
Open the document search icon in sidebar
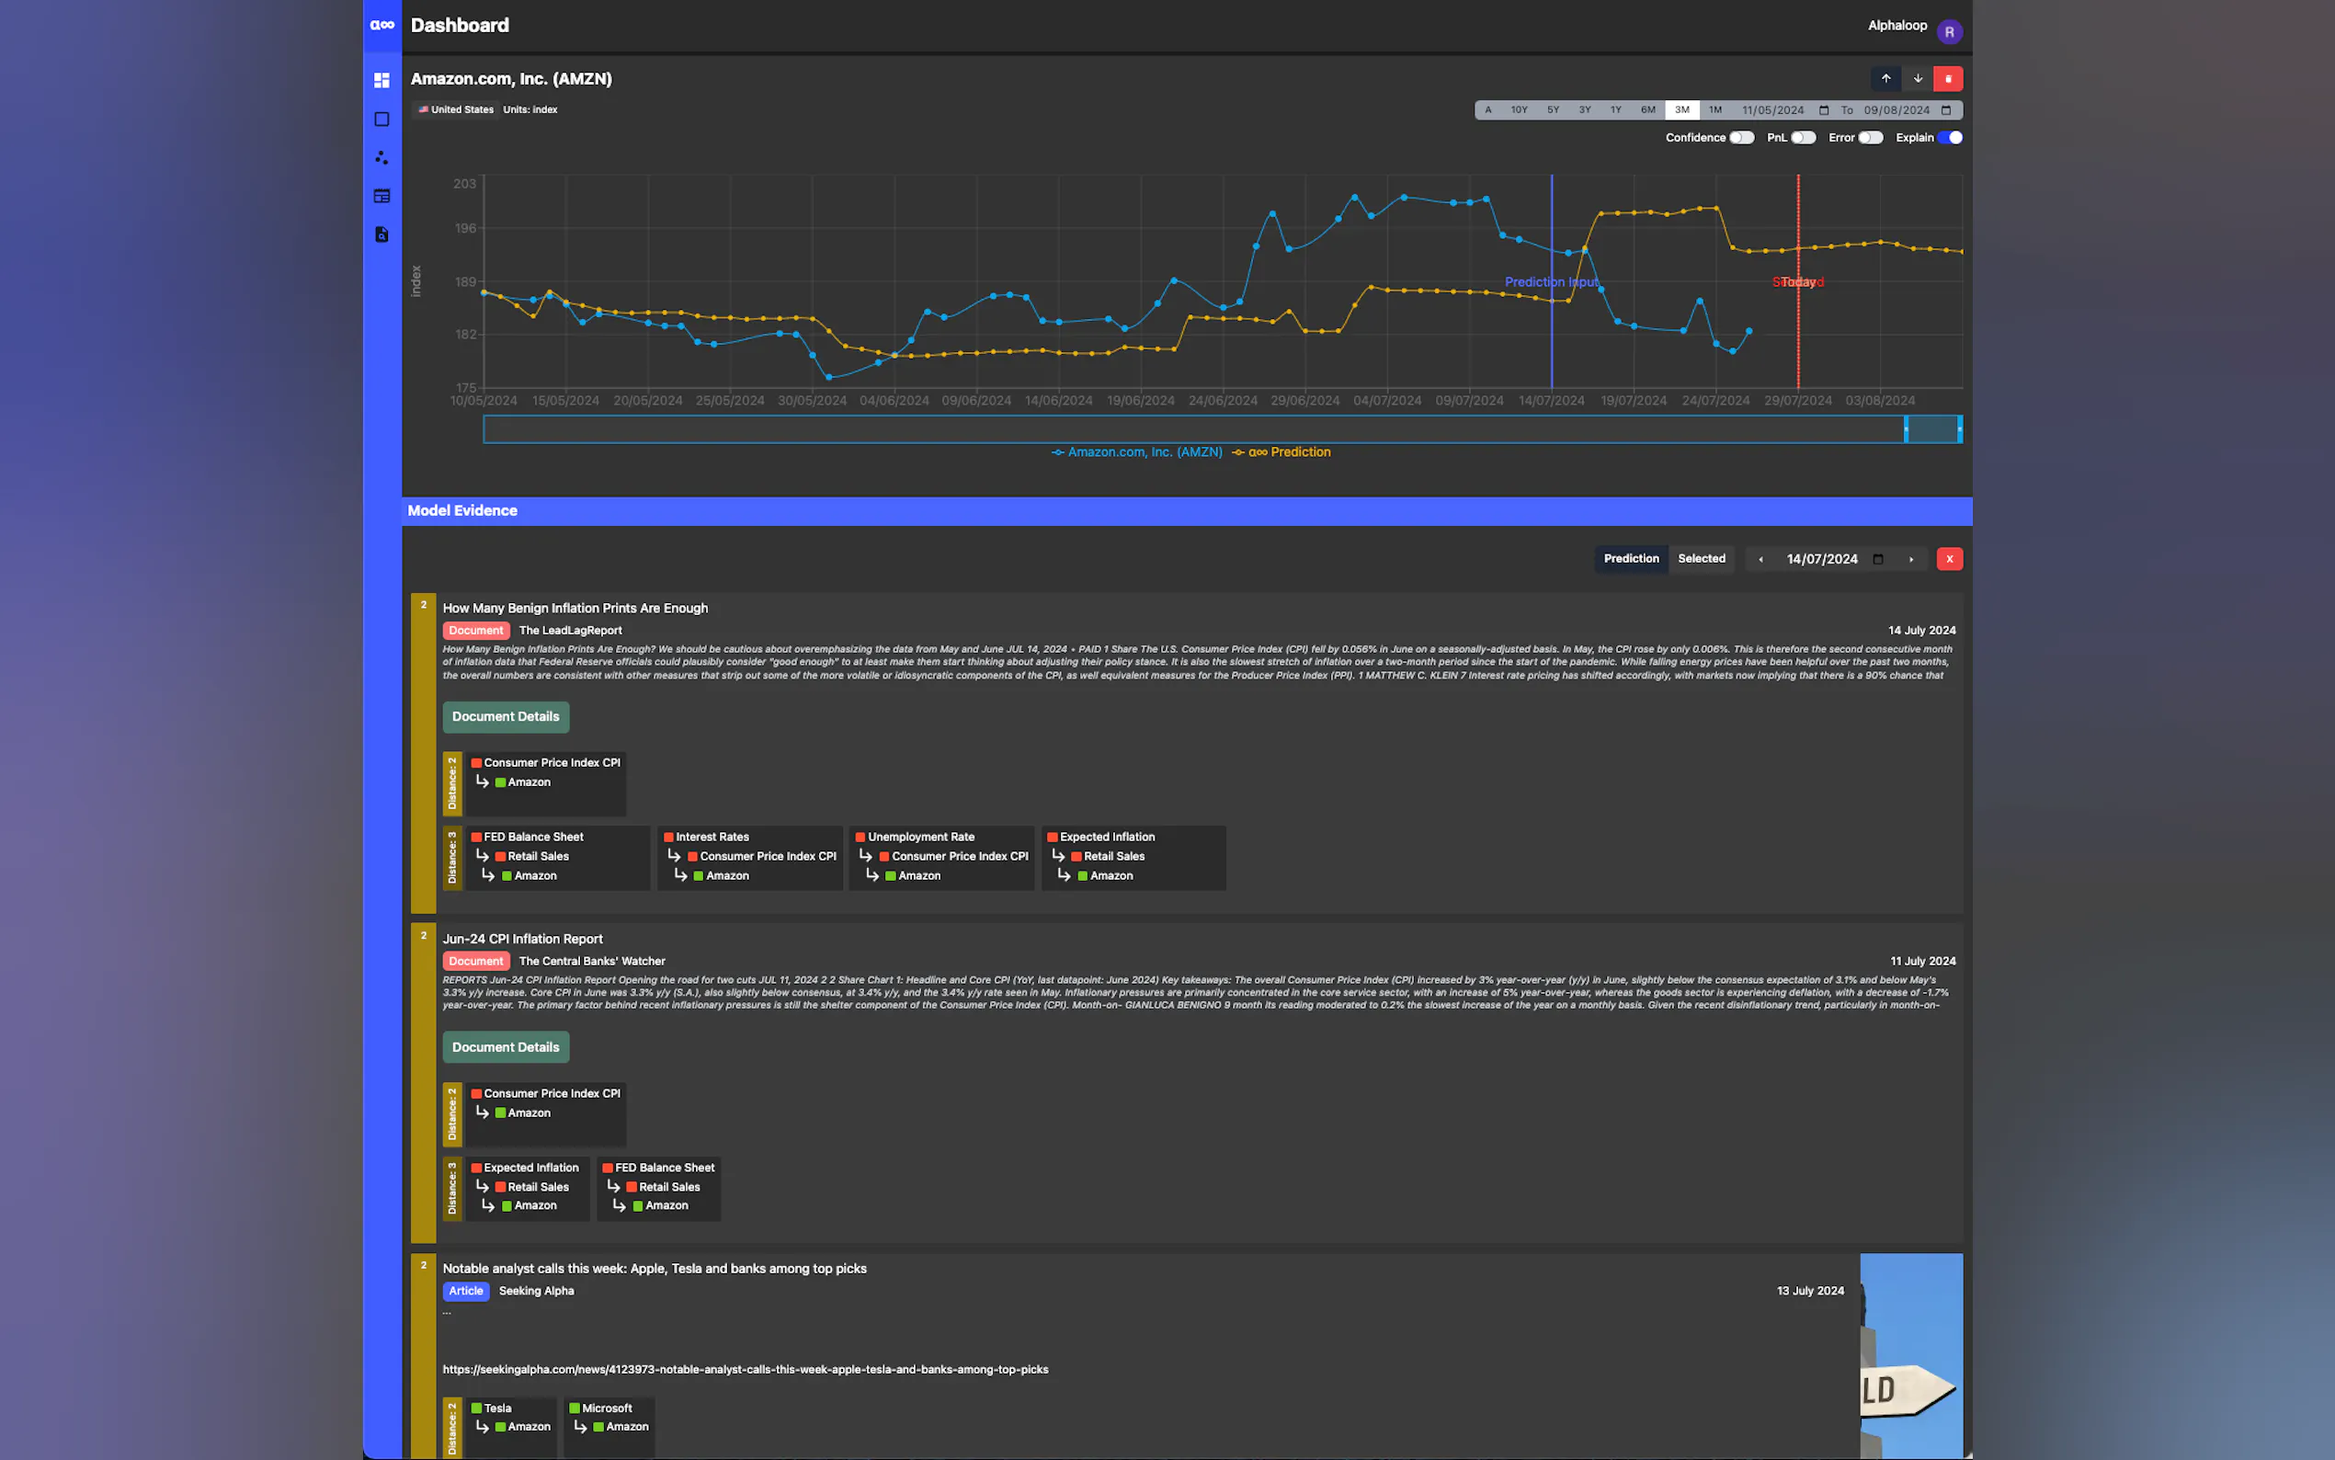coord(382,234)
